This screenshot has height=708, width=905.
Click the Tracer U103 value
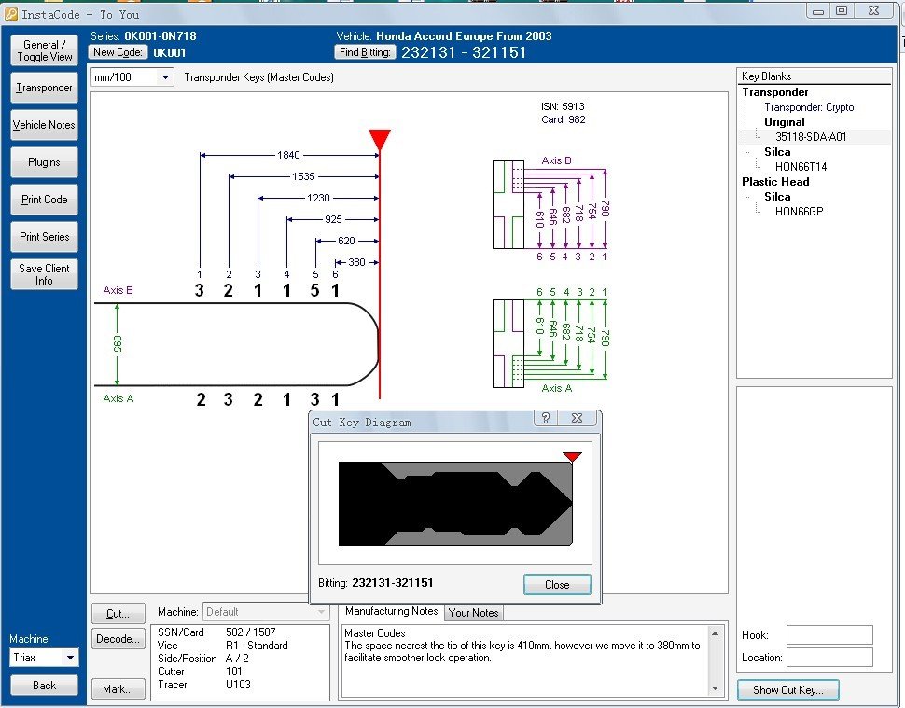(x=238, y=685)
